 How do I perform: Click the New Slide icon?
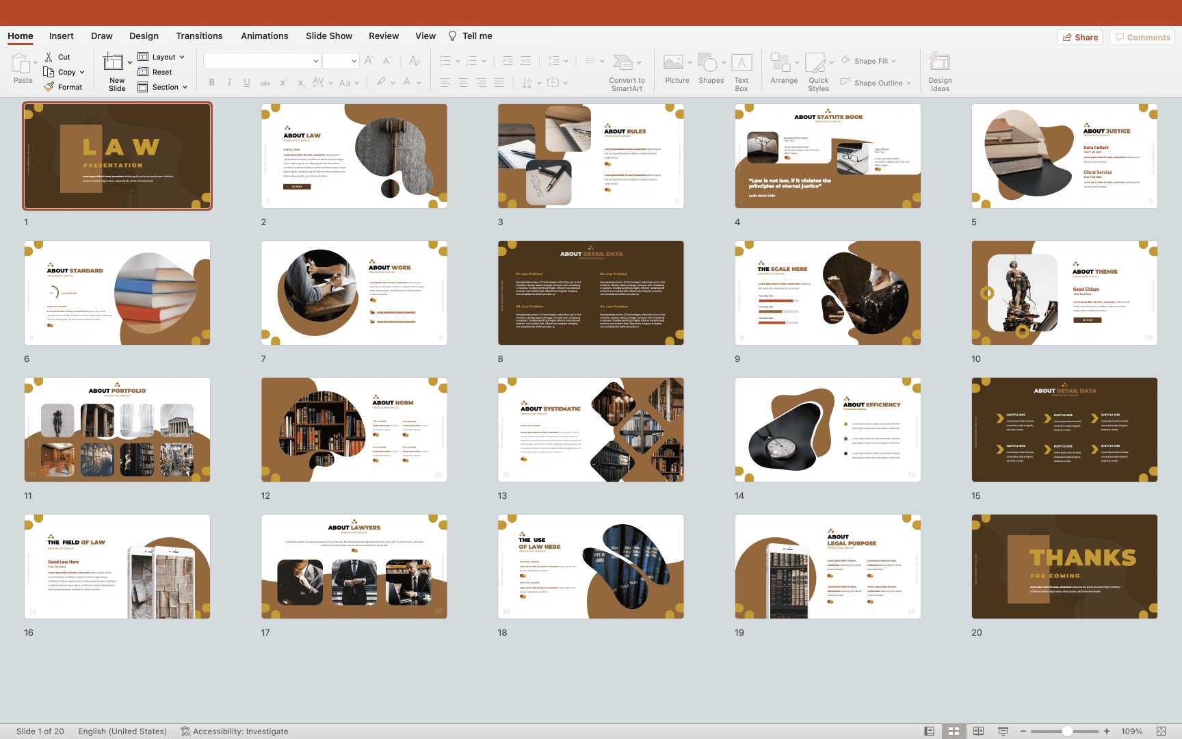(113, 63)
